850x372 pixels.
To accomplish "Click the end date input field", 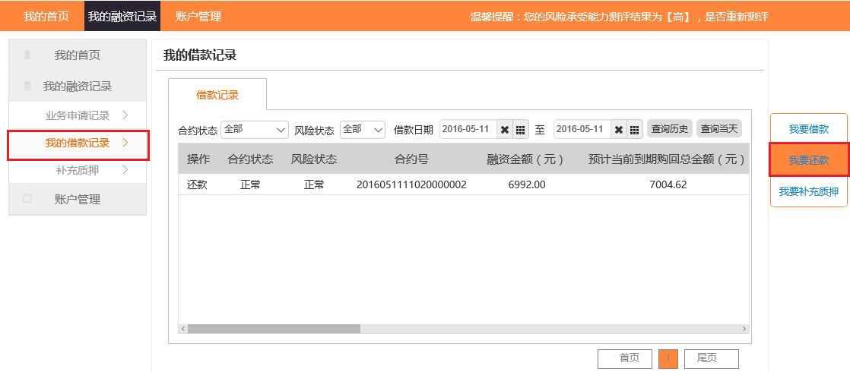I will [582, 130].
